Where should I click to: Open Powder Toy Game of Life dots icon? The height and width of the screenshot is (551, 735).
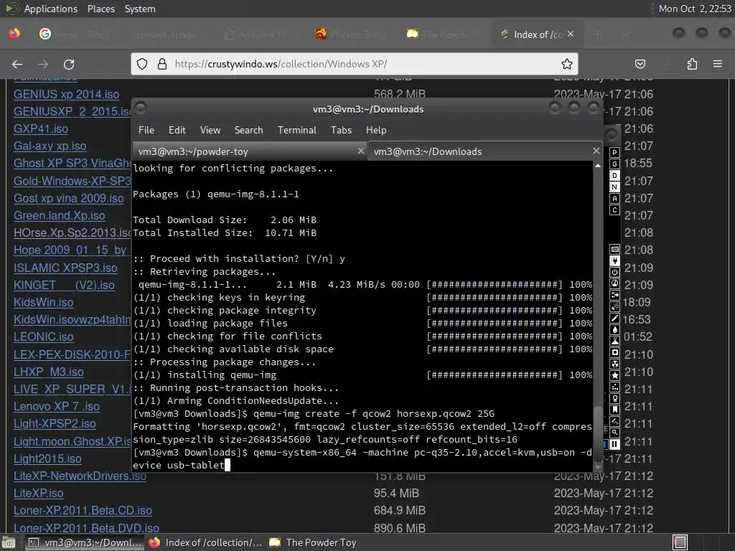pyautogui.click(x=614, y=387)
